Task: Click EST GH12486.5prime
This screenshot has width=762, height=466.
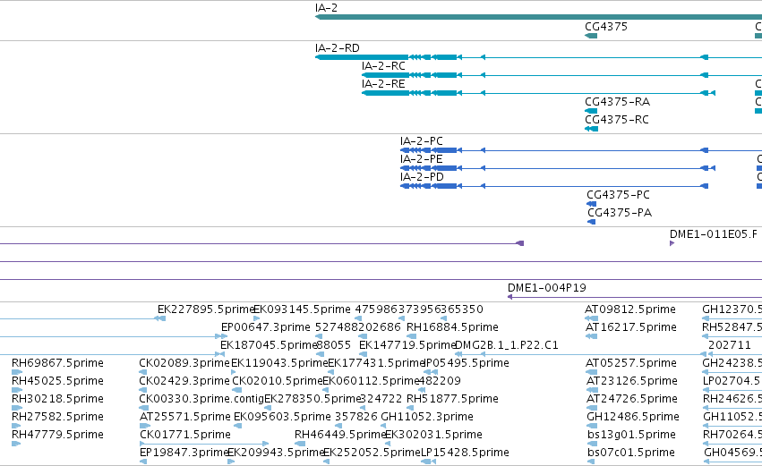Action: (633, 418)
